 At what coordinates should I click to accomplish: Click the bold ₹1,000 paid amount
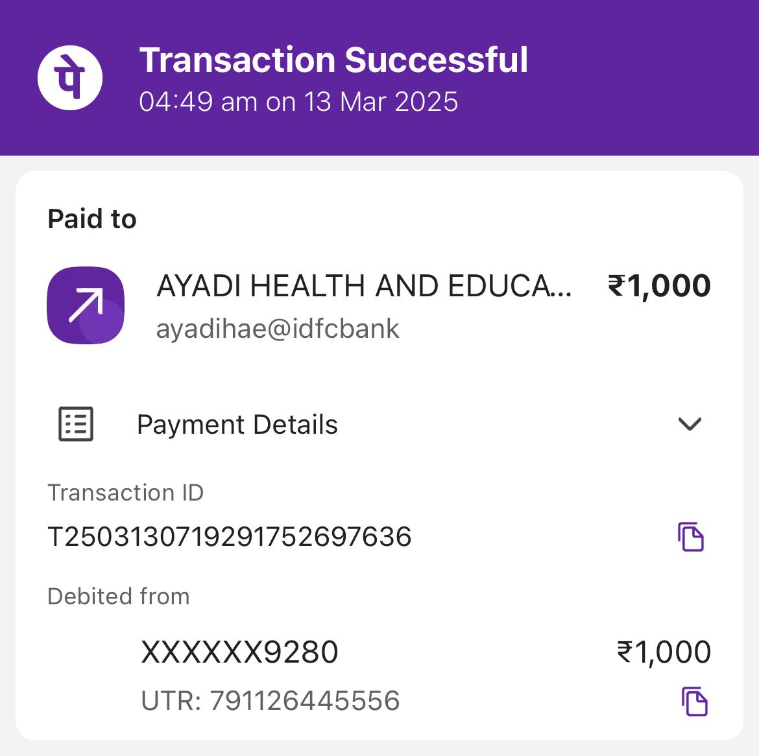(x=658, y=286)
